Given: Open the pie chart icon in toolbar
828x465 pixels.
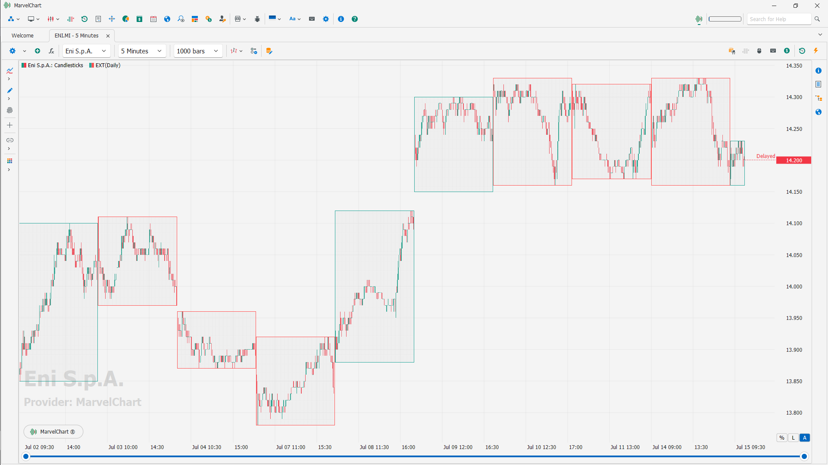Looking at the screenshot, I should [126, 19].
